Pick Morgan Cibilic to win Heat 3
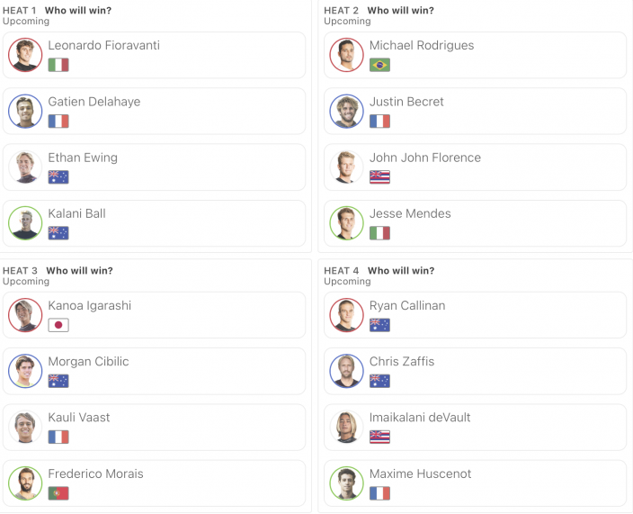This screenshot has width=633, height=514. [154, 372]
